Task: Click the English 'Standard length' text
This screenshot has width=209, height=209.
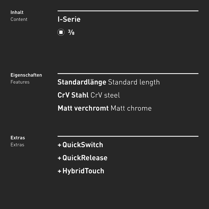Action: tap(134, 82)
